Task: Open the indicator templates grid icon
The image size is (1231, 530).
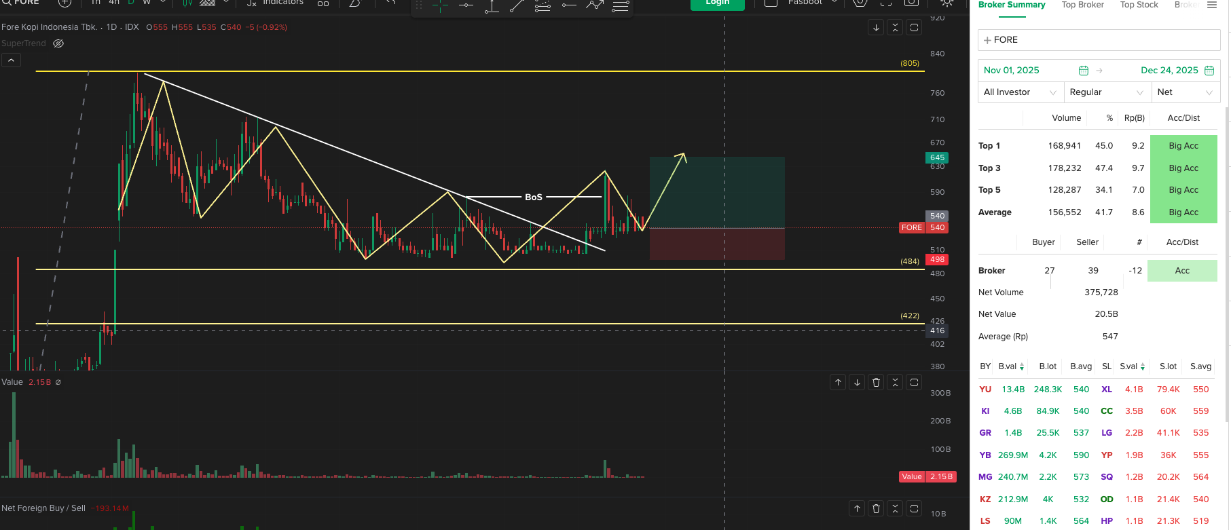Action: click(x=323, y=3)
